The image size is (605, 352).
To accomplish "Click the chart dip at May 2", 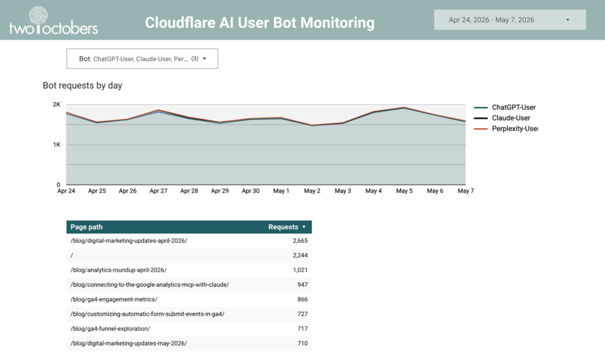I will 312,125.
